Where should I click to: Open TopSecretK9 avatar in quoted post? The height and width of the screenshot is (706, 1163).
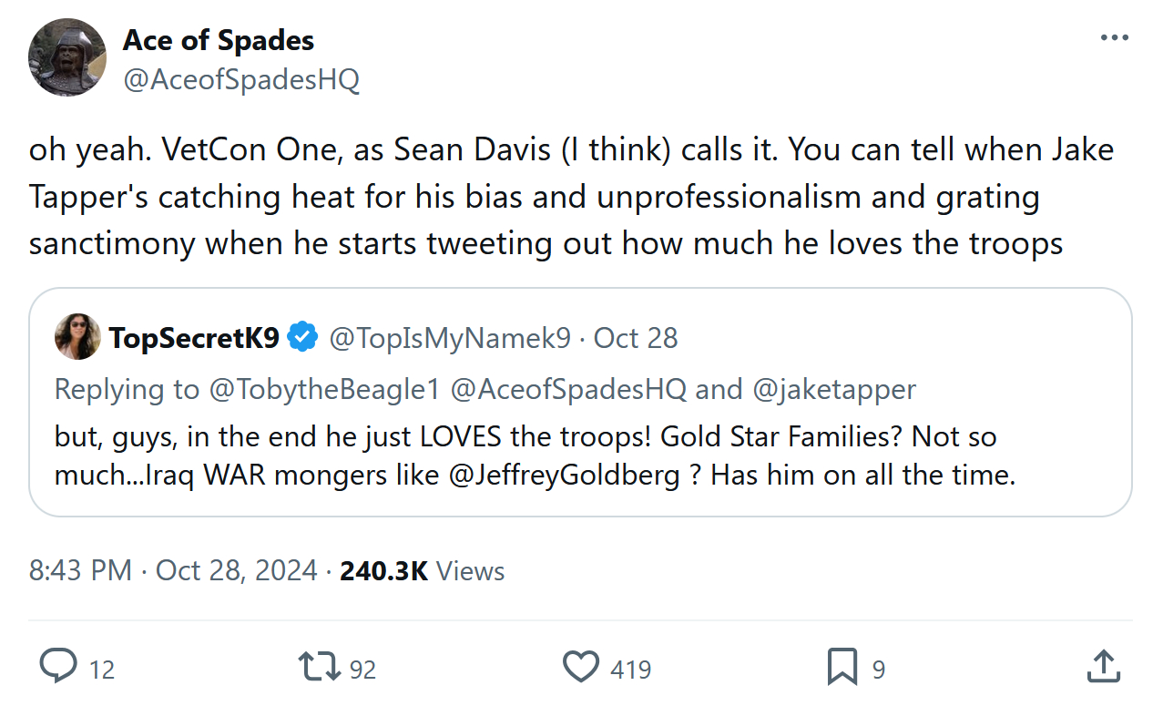[x=77, y=337]
